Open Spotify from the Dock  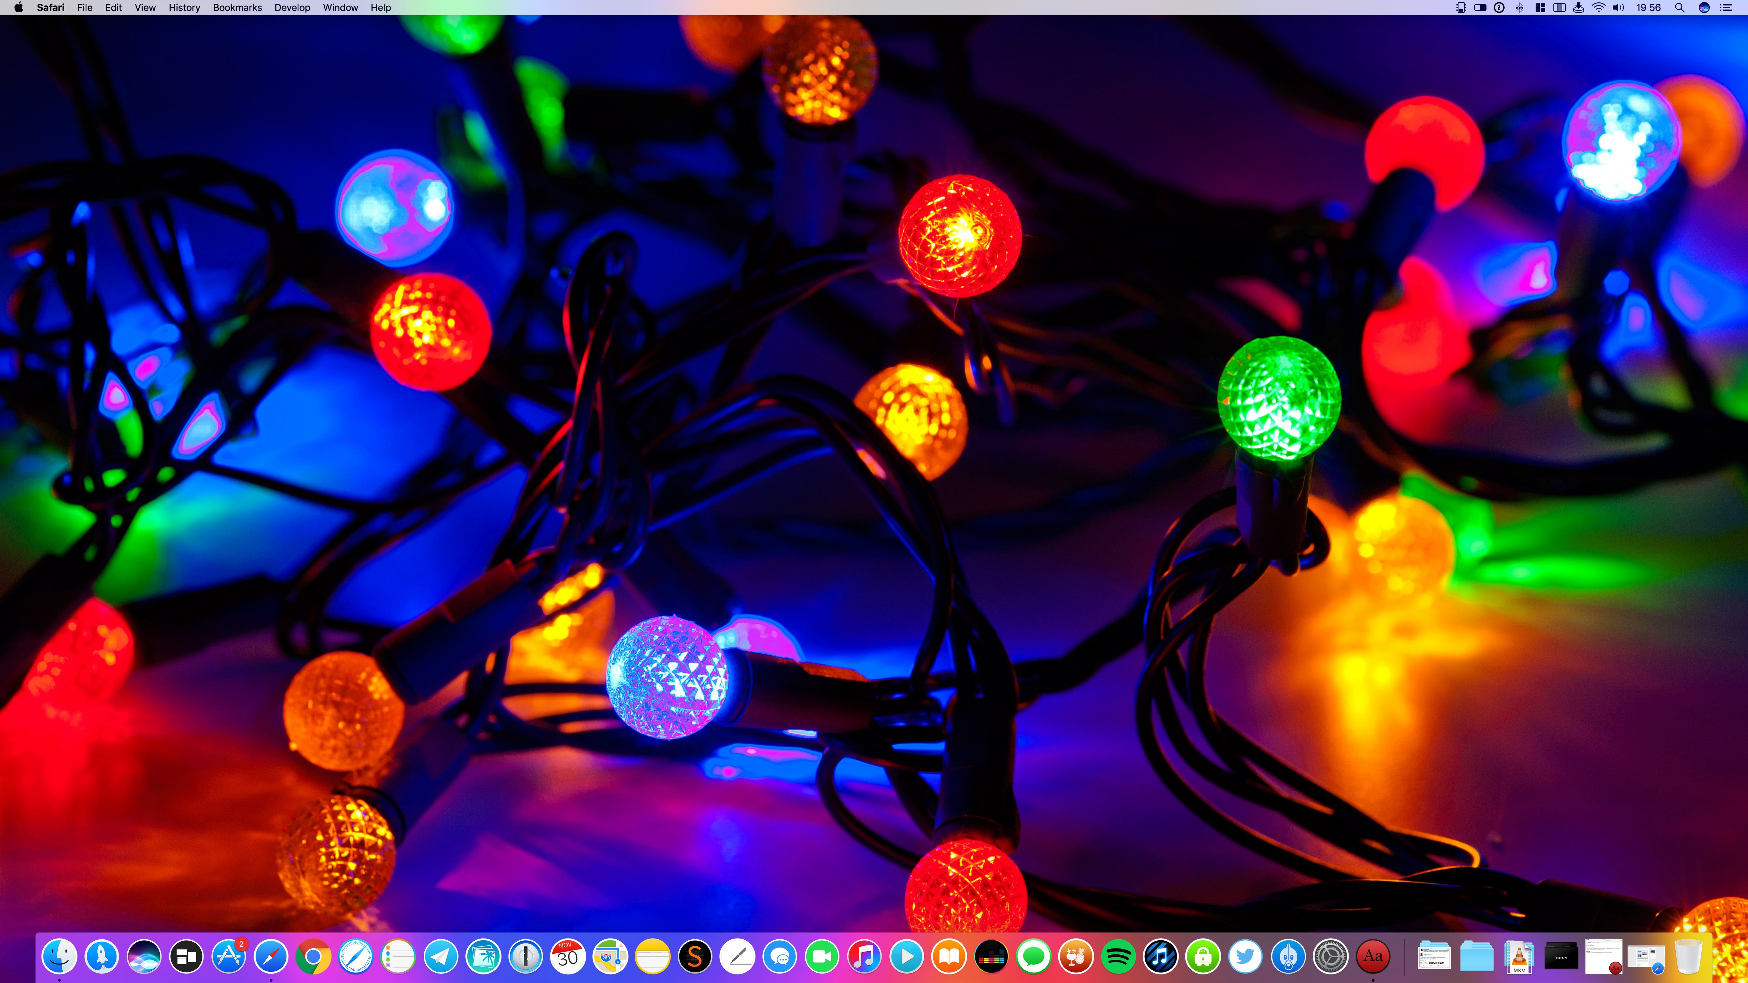coord(1118,956)
